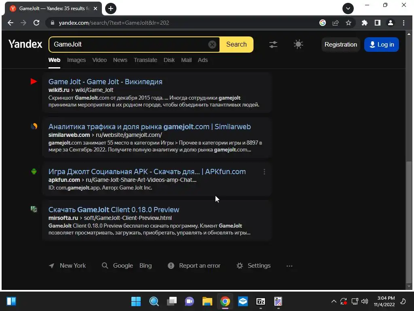The width and height of the screenshot is (414, 311).
Task: Open the APKfun.com result title
Action: pyautogui.click(x=147, y=172)
